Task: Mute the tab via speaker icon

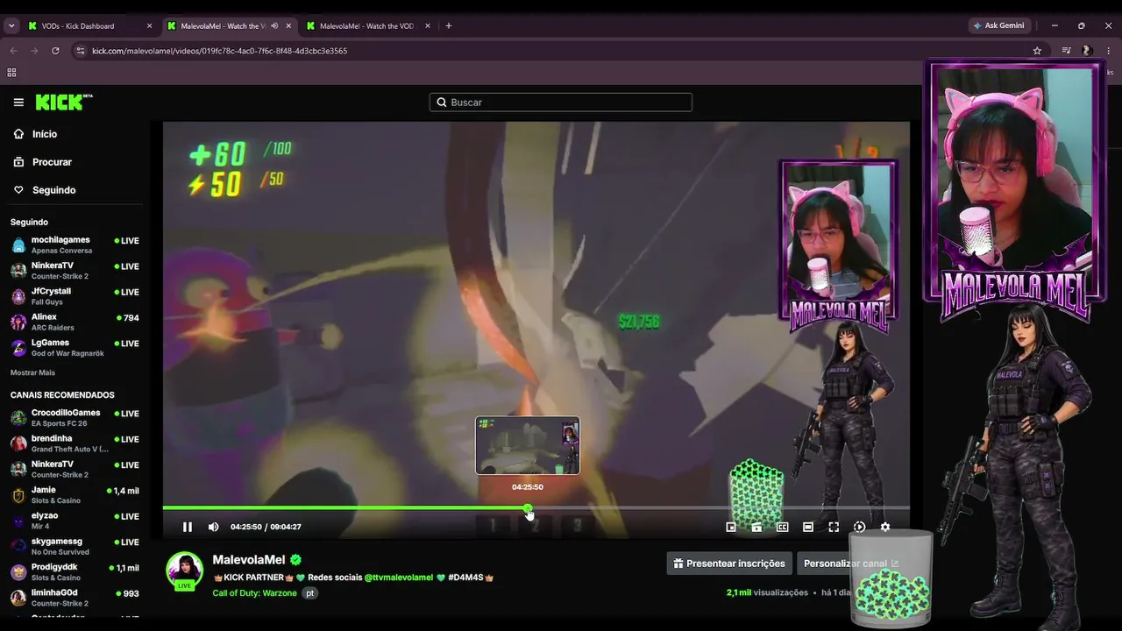Action: [274, 26]
